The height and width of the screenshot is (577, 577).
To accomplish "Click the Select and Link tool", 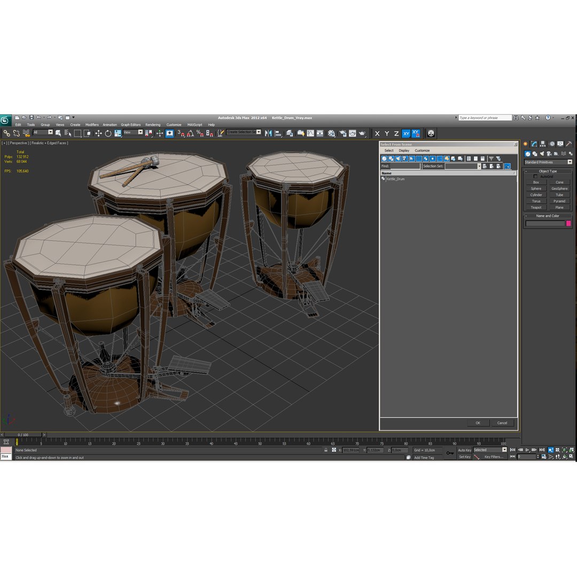I will tap(6, 133).
